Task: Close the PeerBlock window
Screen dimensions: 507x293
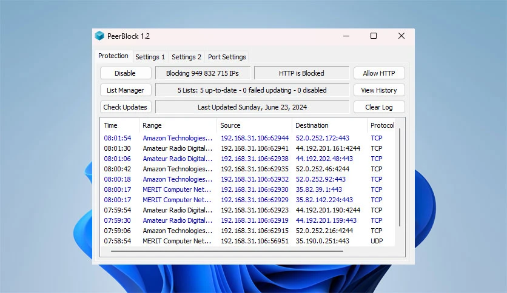Action: pos(401,36)
